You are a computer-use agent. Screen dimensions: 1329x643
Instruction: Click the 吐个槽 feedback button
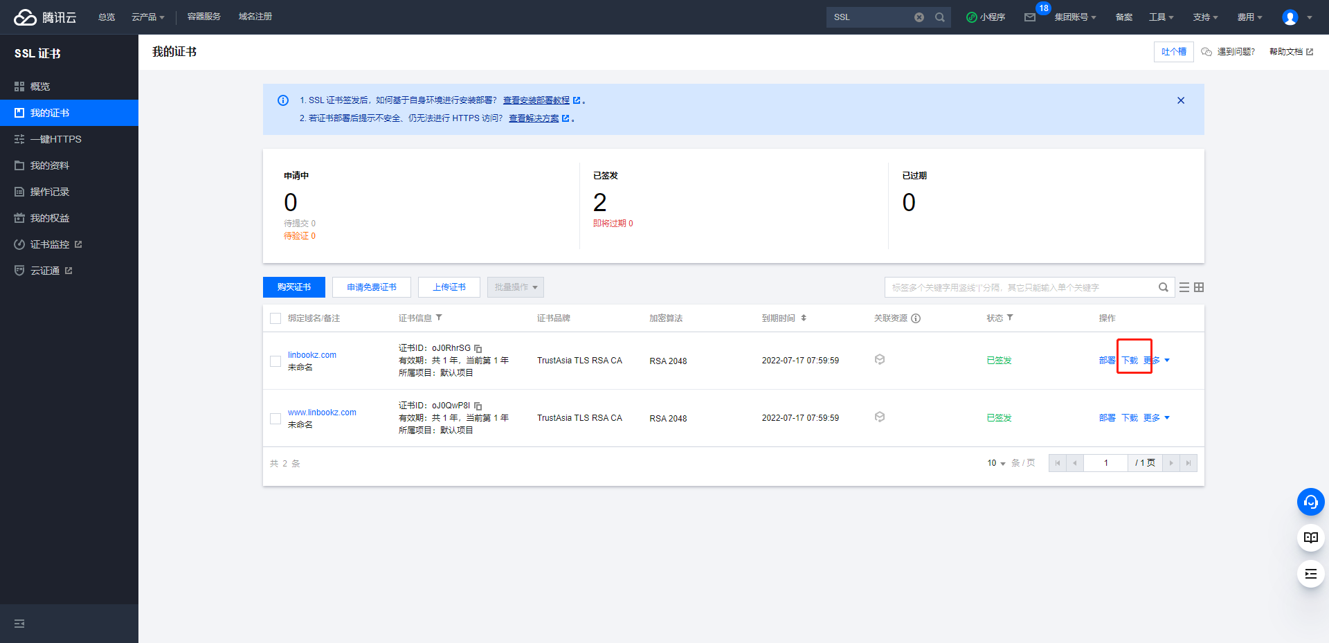1174,52
